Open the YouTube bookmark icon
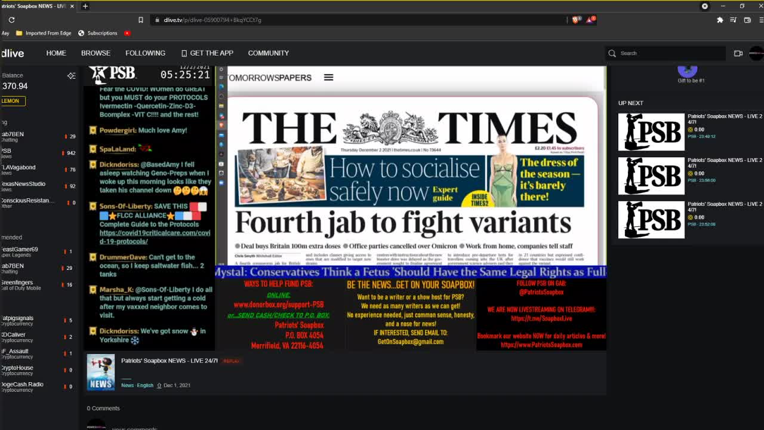764x430 pixels. (x=127, y=33)
